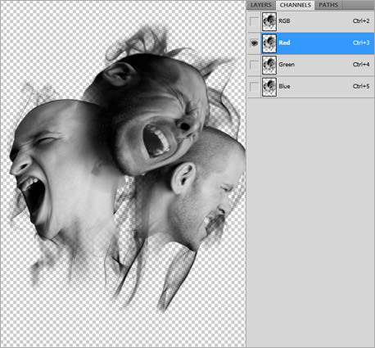The width and height of the screenshot is (375, 348).
Task: Click the RGB channel thumbnail
Action: click(x=269, y=21)
